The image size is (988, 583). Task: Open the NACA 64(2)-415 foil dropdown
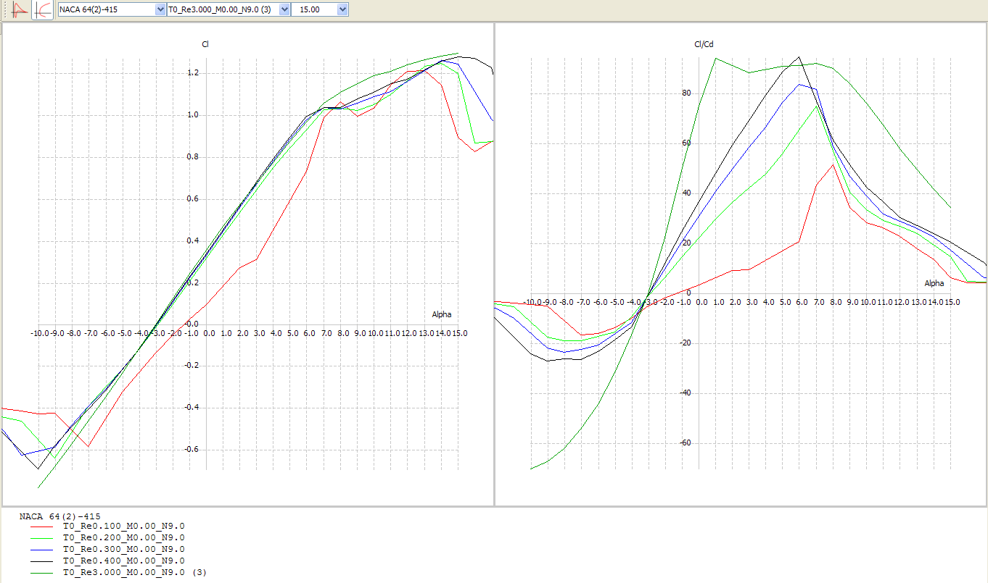pos(112,9)
